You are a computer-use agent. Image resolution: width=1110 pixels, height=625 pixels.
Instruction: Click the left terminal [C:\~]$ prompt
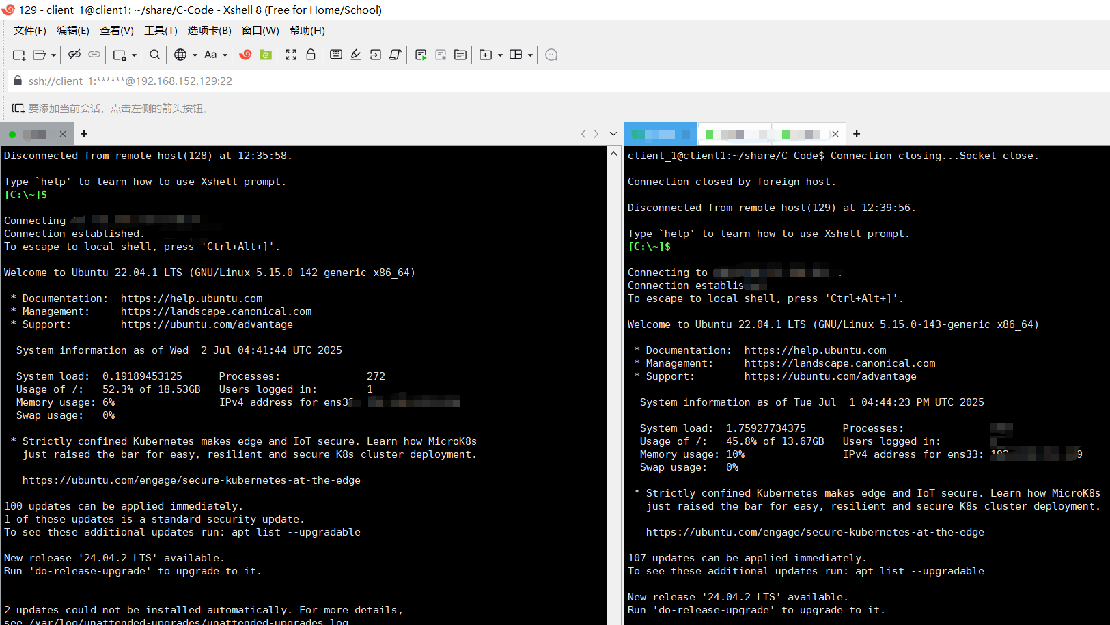tap(26, 195)
